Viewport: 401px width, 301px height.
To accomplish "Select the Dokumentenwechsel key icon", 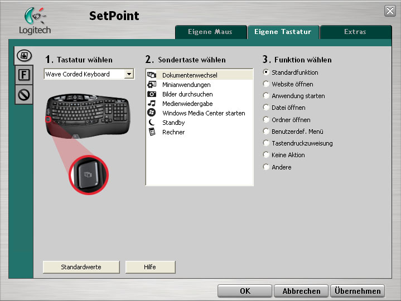I will pos(151,75).
